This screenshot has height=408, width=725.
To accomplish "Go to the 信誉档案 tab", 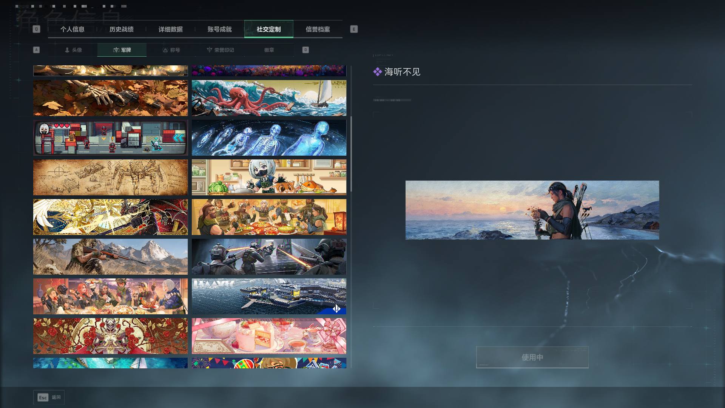I will tap(318, 29).
